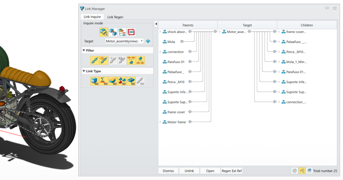Click the tree hierarchy Inquire mode icon
The height and width of the screenshot is (180, 343).
[x=122, y=32]
